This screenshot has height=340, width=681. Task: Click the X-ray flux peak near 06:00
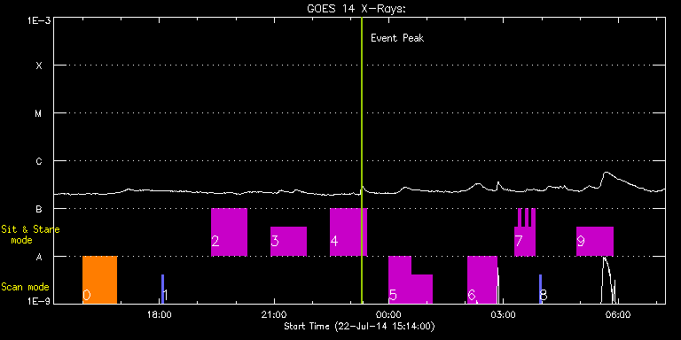(607, 173)
